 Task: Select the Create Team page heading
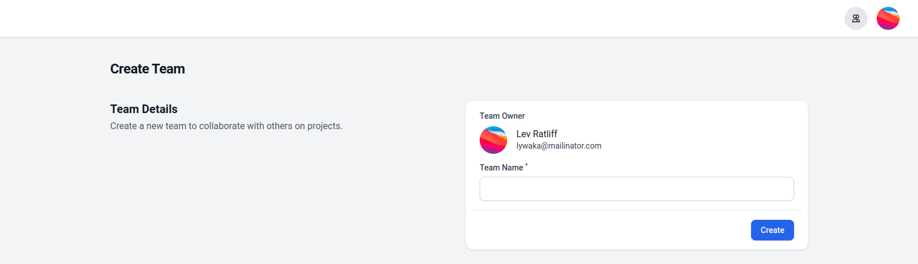click(147, 69)
